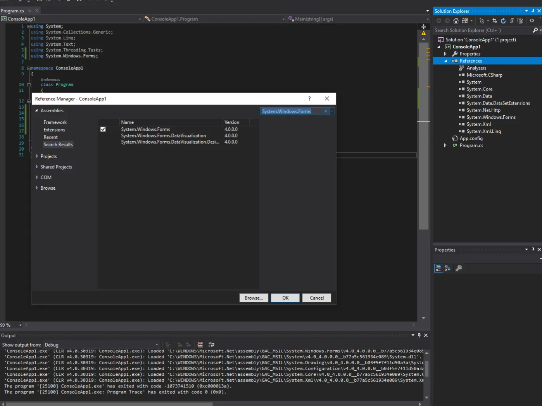Refresh the Solution Explorer tree

(x=503, y=21)
